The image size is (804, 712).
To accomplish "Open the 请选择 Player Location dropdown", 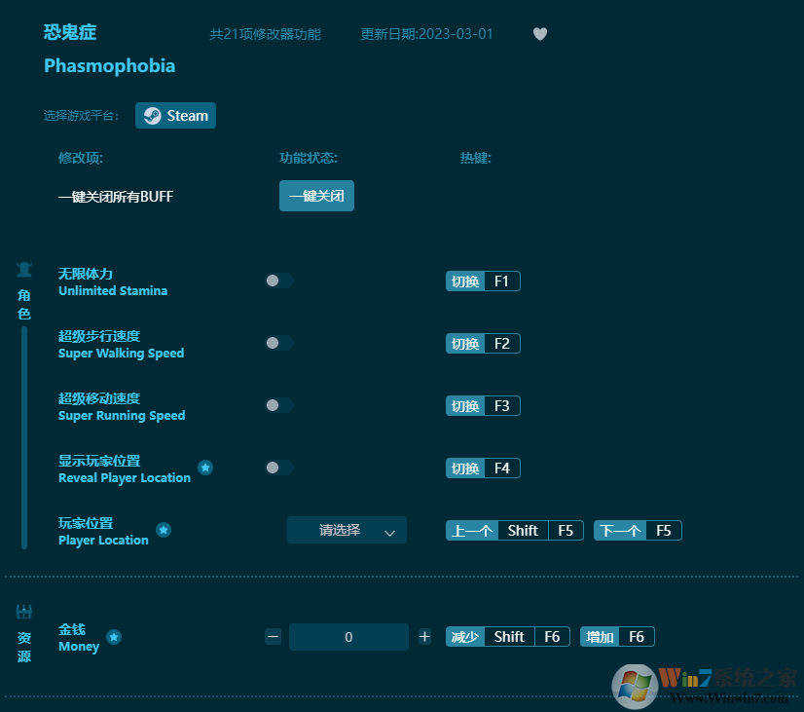I will [x=347, y=530].
